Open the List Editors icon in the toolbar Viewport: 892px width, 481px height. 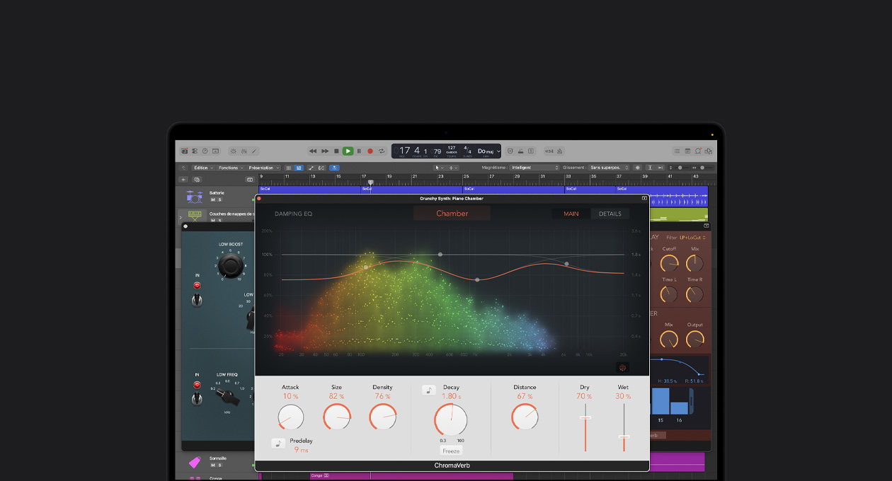click(677, 151)
